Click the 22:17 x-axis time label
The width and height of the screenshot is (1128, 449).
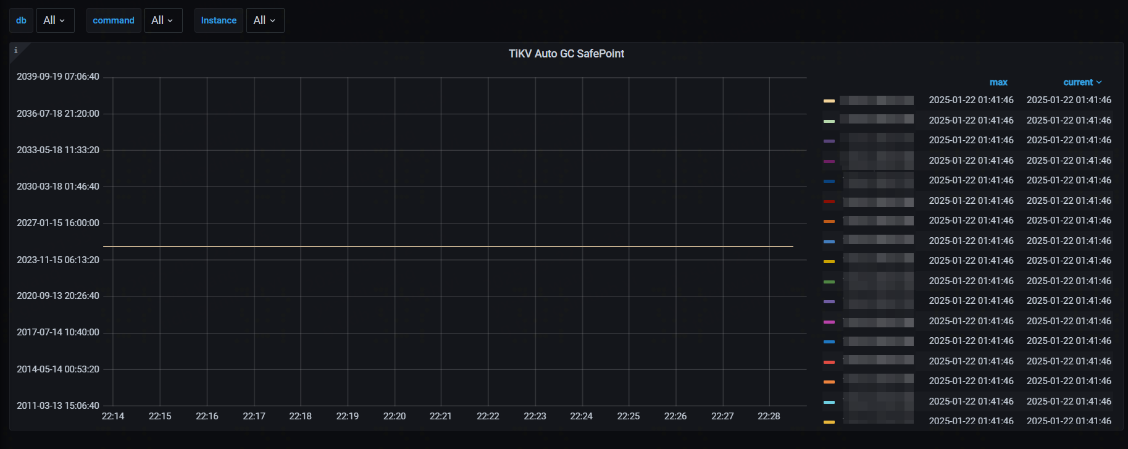click(254, 416)
